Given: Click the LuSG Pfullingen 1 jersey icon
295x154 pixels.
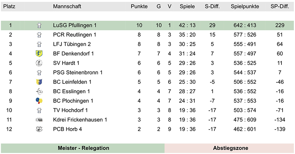Looking at the screenshot, I should coord(39,25).
